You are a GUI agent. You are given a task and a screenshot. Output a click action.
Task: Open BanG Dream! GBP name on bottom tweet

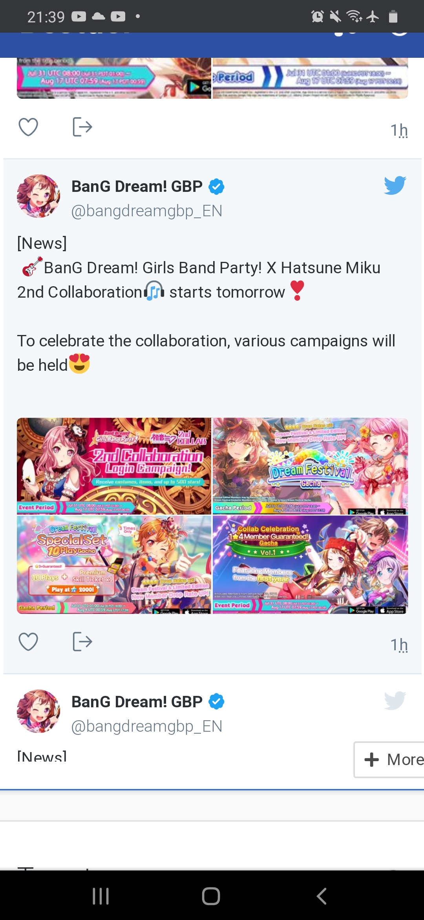tap(137, 702)
